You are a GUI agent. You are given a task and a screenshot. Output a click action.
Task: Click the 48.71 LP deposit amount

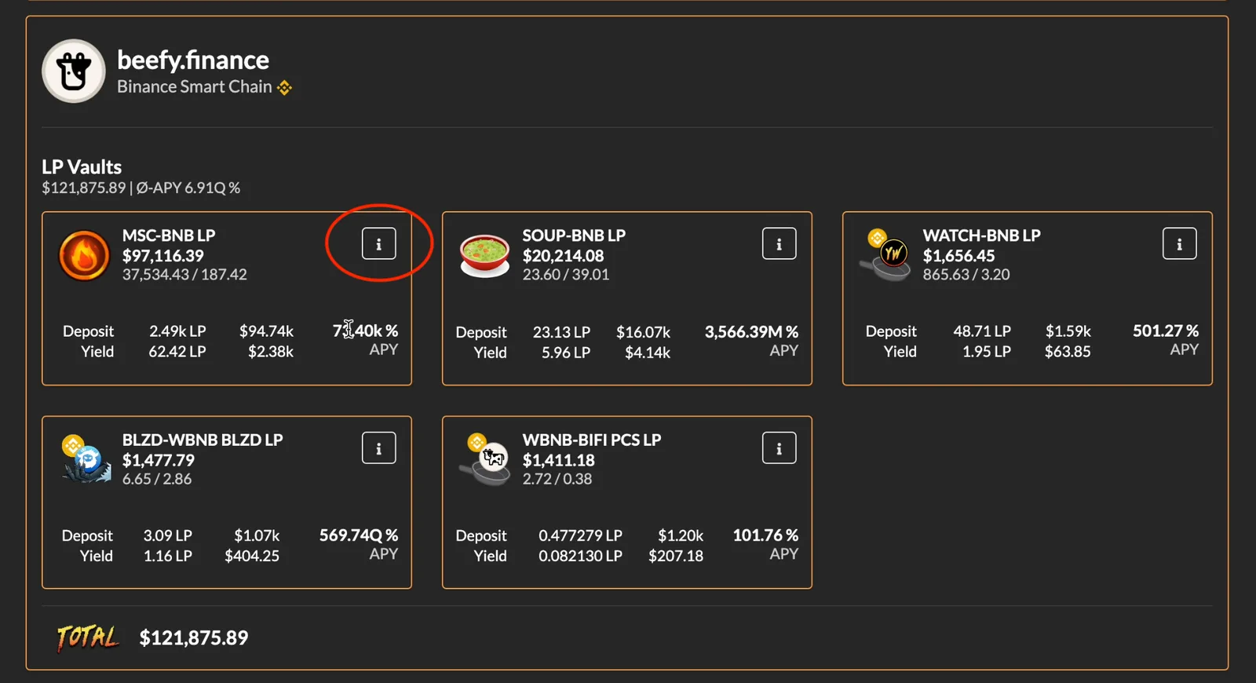[x=982, y=331]
